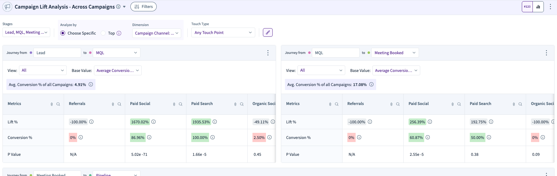Open kebab menu of MQL to Meeting Booked panel
The height and width of the screenshot is (176, 557).
[x=546, y=53]
